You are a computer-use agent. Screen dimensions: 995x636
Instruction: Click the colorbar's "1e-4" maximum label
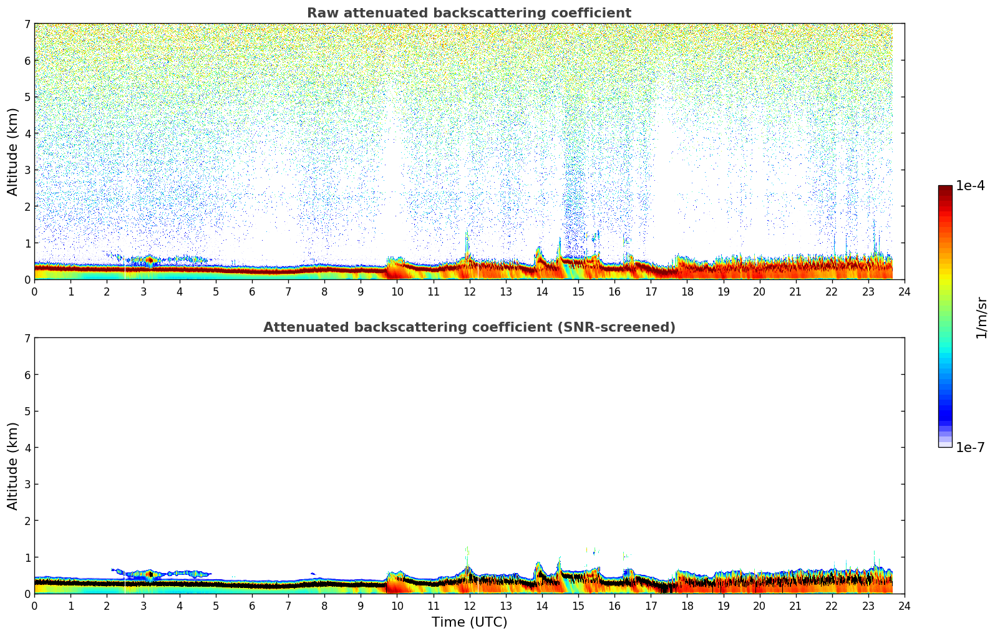(x=970, y=186)
